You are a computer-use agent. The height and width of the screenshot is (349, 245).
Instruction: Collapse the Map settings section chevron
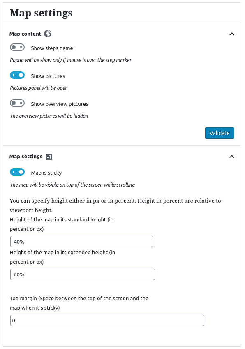point(232,156)
